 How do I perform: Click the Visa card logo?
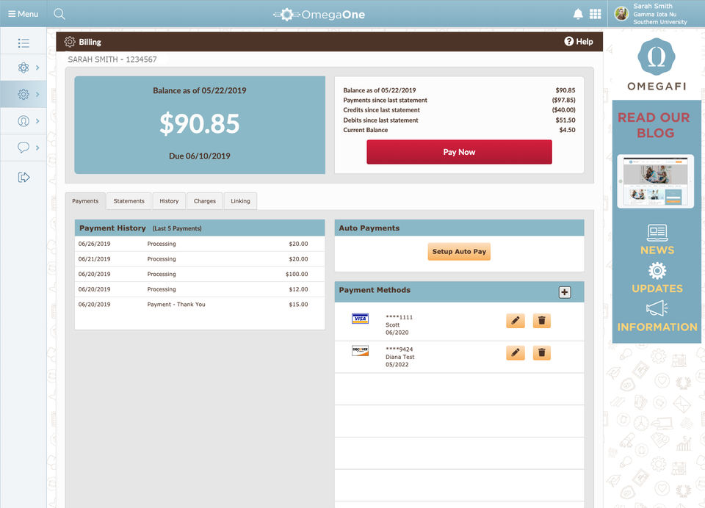click(360, 319)
